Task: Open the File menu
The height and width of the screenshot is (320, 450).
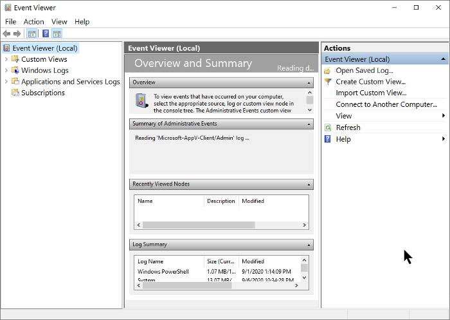Action: tap(10, 21)
